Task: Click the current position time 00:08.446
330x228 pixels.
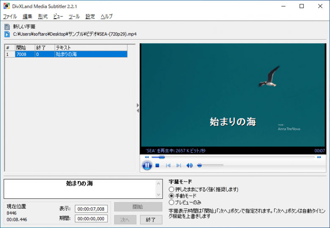Action: tap(17, 220)
